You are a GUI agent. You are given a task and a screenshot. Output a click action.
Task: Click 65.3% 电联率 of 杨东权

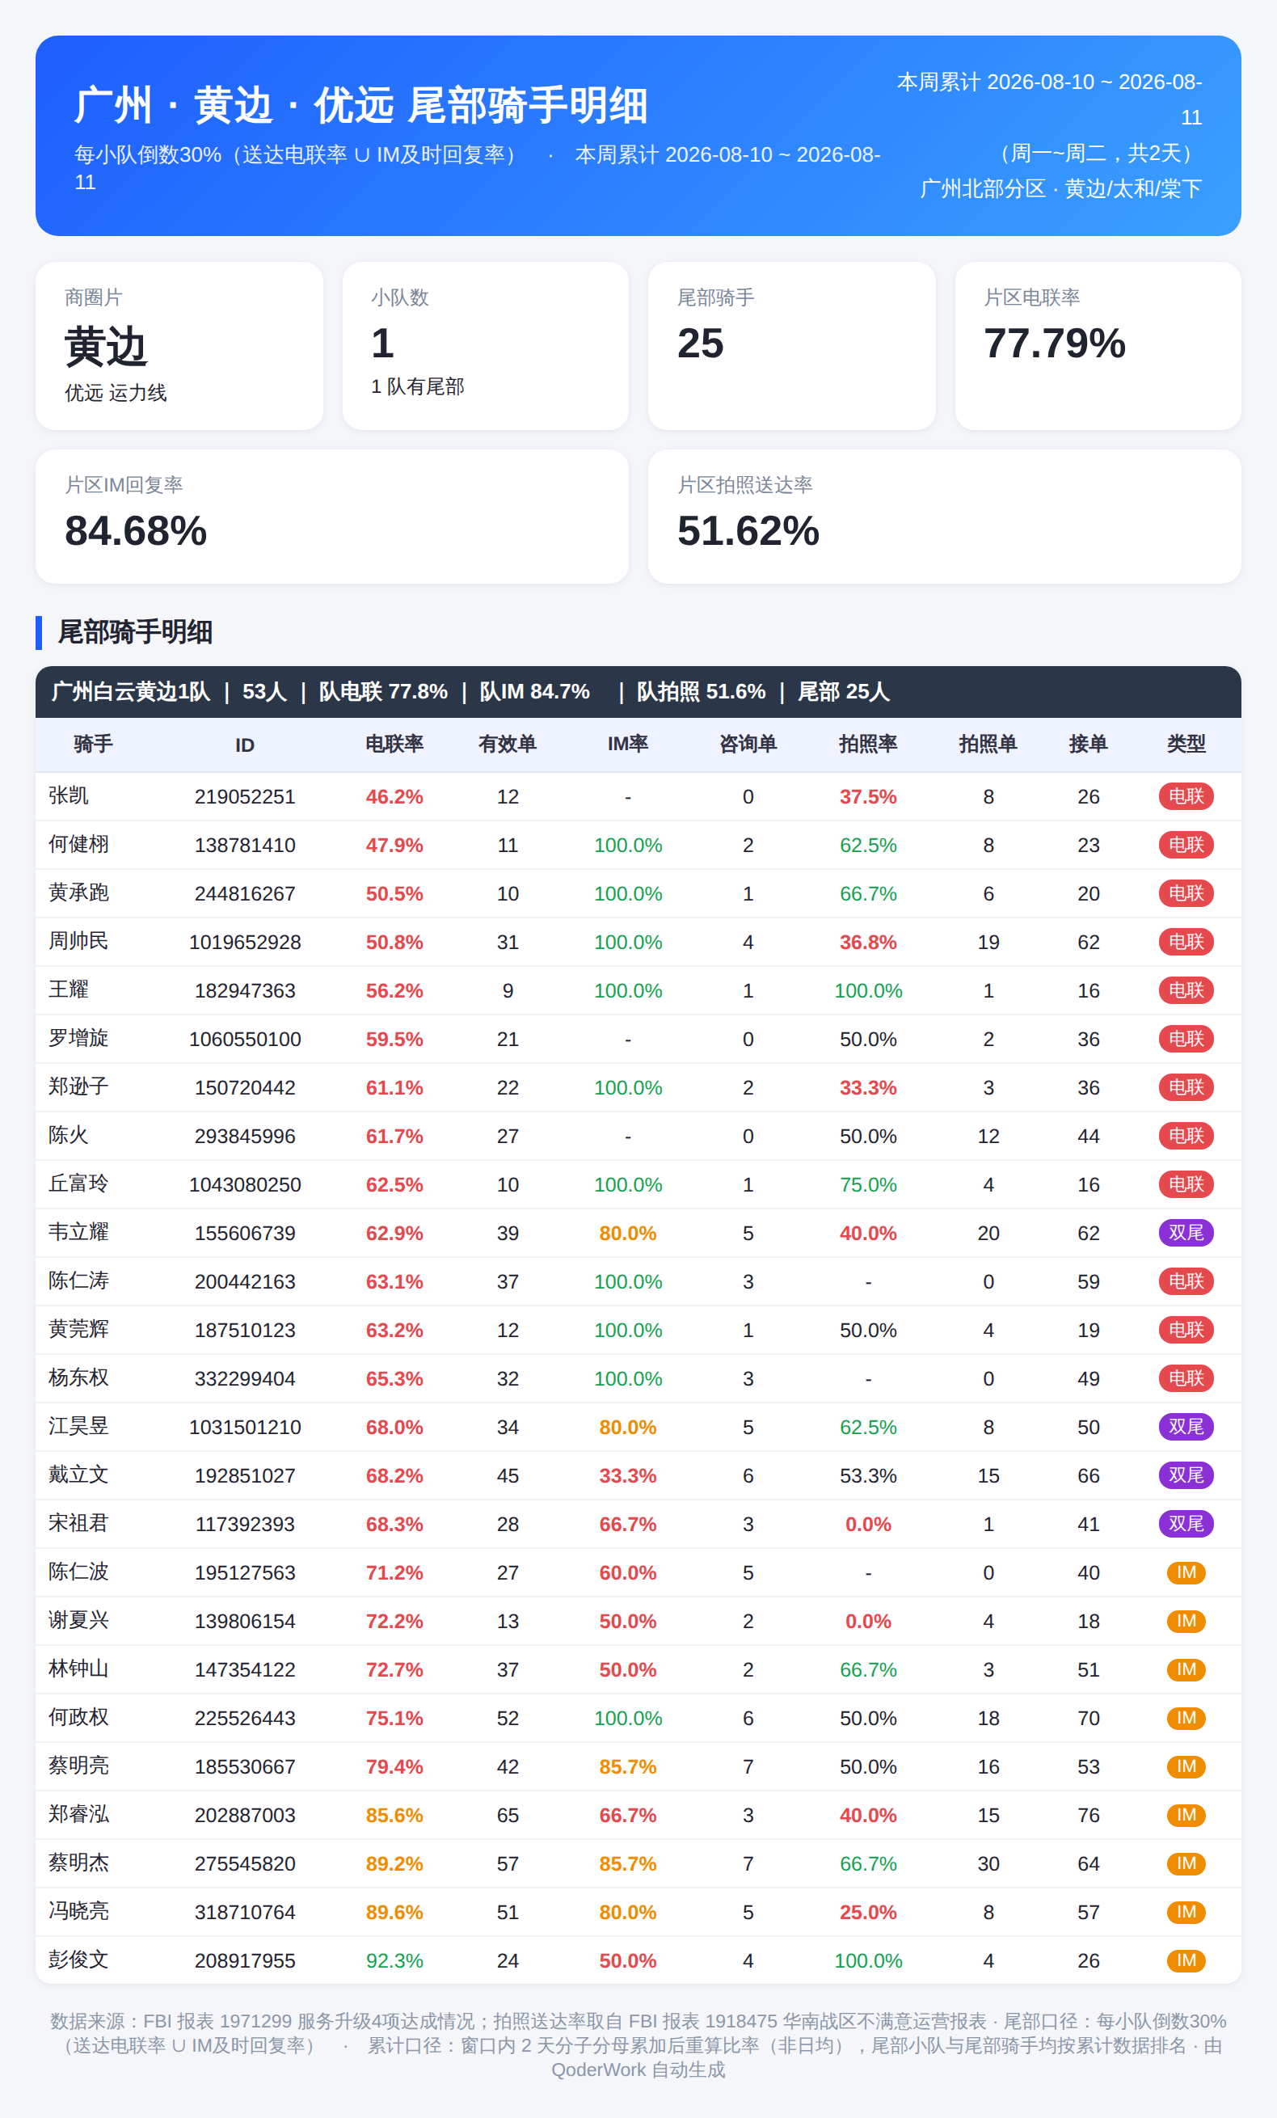(394, 1379)
